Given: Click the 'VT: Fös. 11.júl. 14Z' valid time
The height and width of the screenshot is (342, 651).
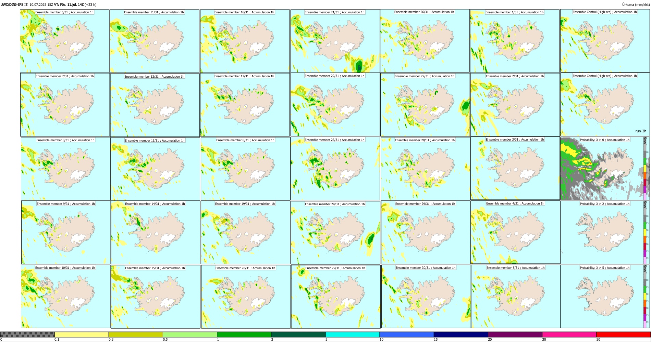Looking at the screenshot, I should coord(69,5).
